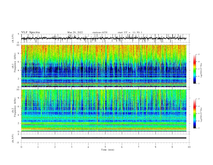213x165 pixels.
Task: Click the "ch.1(V)" waveform axis label
Action: tap(13, 38)
